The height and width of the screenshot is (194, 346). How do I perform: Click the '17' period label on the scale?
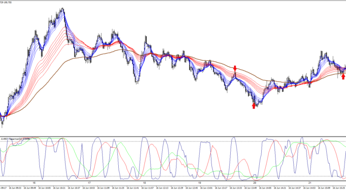(x=89, y=183)
